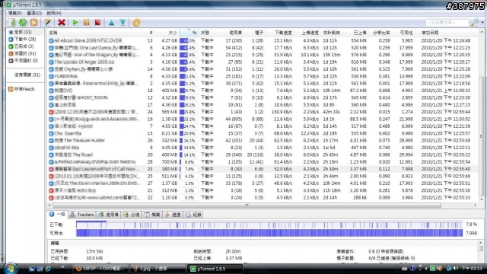Sort by the # queue column header
This screenshot has height=274, width=487.
(148, 33)
